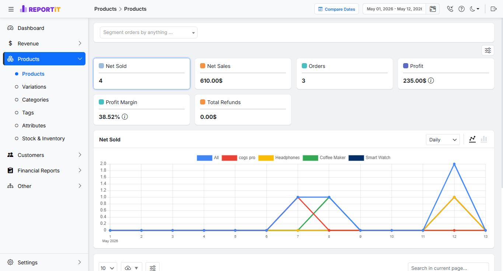Toggle Coffee Maker series in legend
This screenshot has width=503, height=271.
point(324,158)
